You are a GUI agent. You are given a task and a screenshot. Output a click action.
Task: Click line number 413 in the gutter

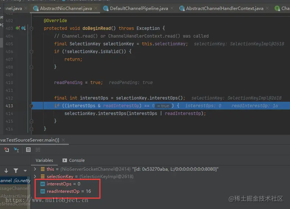[x=9, y=106]
